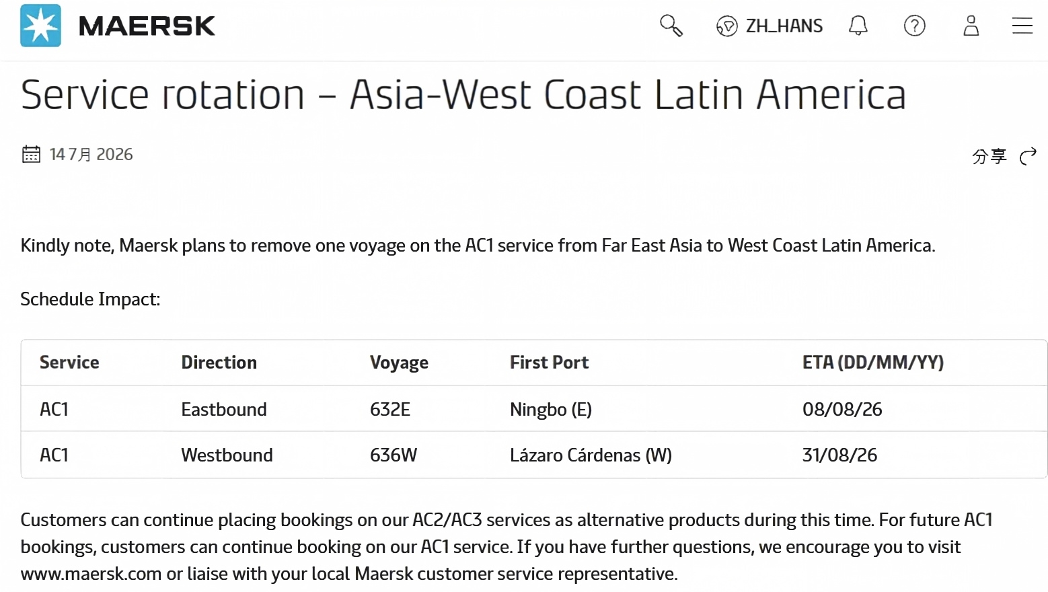The height and width of the screenshot is (592, 1048).
Task: Open the ZH_HANS language selector
Action: point(770,26)
